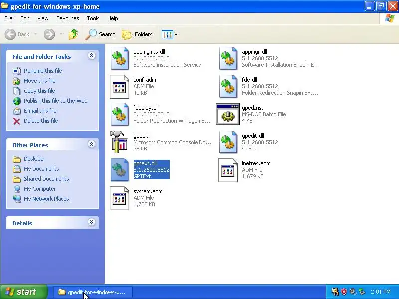
Task: Click the gpedInst file name
Action: point(253,108)
